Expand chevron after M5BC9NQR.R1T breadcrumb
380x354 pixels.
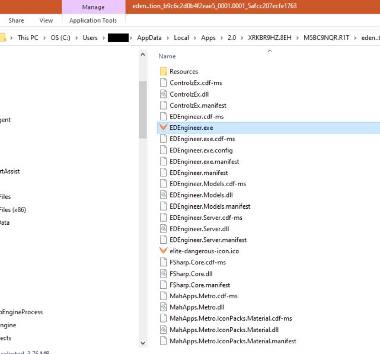pos(355,38)
